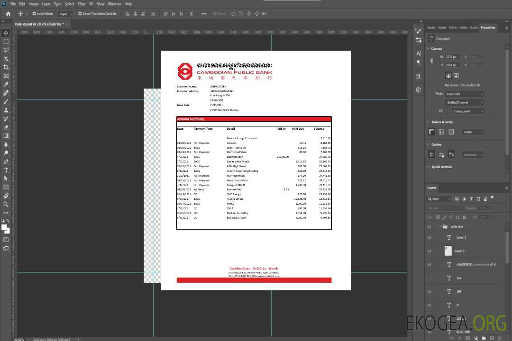
Task: Click the foreground/background color swatches
Action: [x=6, y=229]
